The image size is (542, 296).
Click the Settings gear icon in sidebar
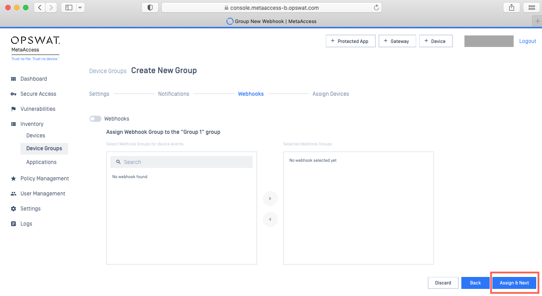(13, 209)
